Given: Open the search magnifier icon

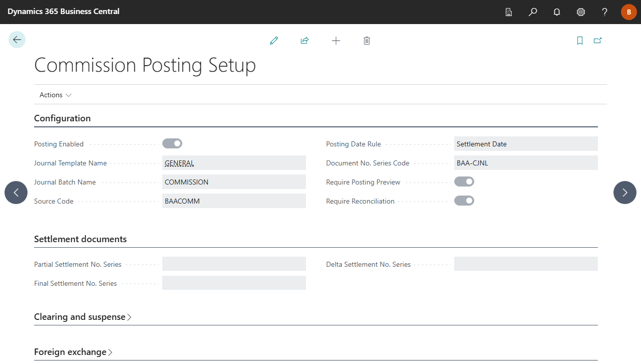Looking at the screenshot, I should click(x=533, y=12).
